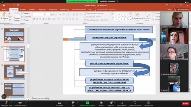Toggle microphone with Включить звук

click(6, 103)
